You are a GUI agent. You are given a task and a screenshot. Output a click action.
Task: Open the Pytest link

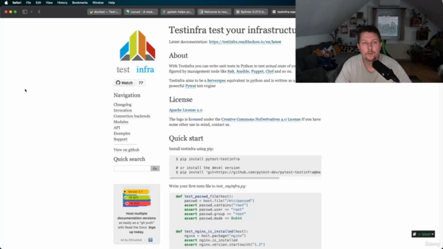pos(190,86)
